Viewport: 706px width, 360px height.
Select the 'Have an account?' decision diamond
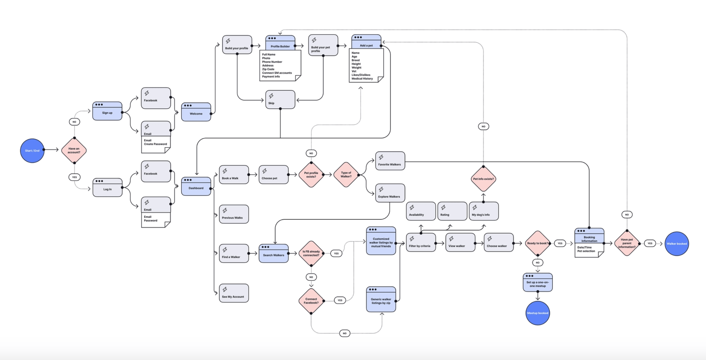coord(74,150)
